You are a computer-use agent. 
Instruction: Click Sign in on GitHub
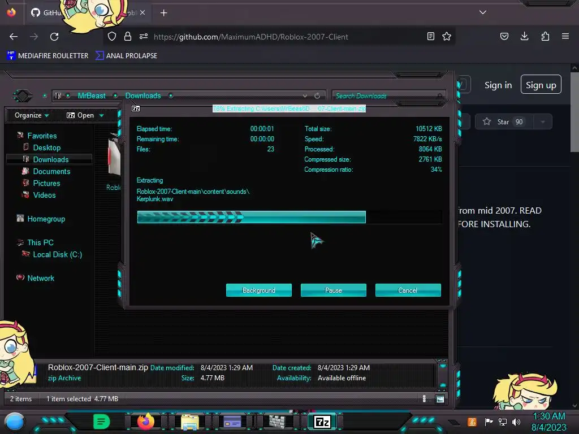click(x=498, y=85)
